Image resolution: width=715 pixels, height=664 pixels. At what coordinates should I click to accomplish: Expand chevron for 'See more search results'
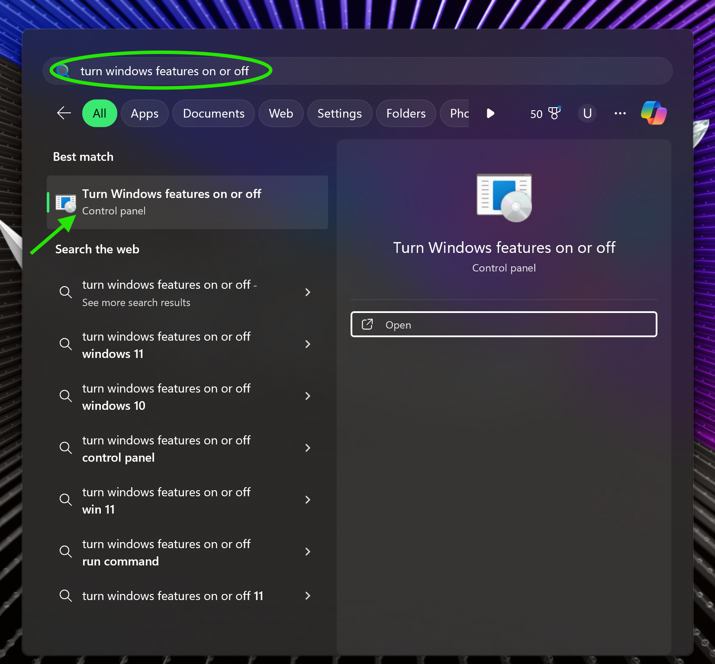click(x=308, y=292)
